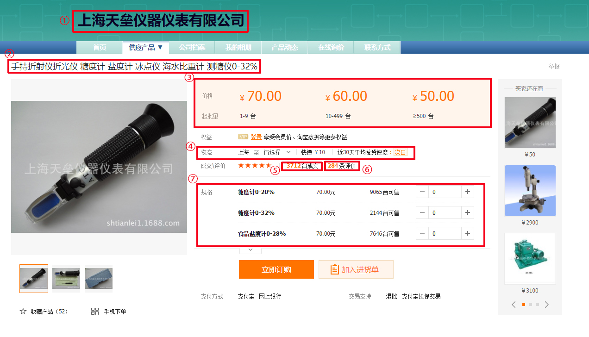Viewport: 589px width, 337px height.
Task: Click the ¥70.00 price tier
Action: [261, 96]
